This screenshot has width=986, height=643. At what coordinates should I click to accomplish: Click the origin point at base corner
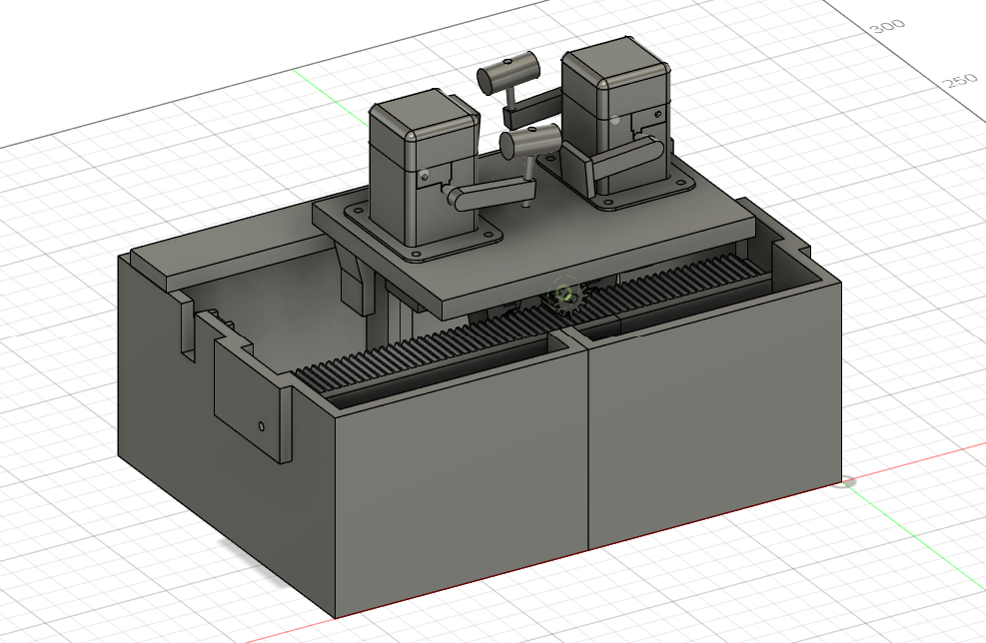pyautogui.click(x=847, y=482)
